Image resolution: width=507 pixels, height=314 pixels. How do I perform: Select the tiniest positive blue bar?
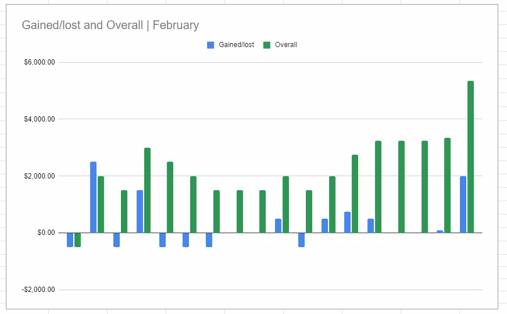point(440,231)
